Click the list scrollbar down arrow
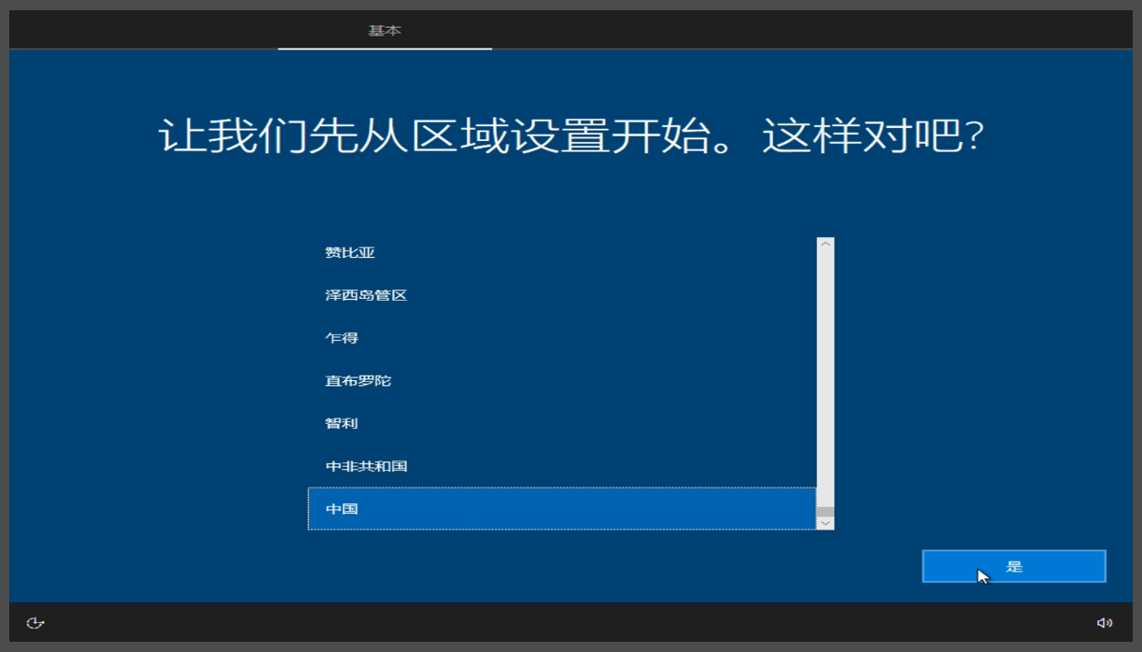This screenshot has height=652, width=1142. [825, 523]
